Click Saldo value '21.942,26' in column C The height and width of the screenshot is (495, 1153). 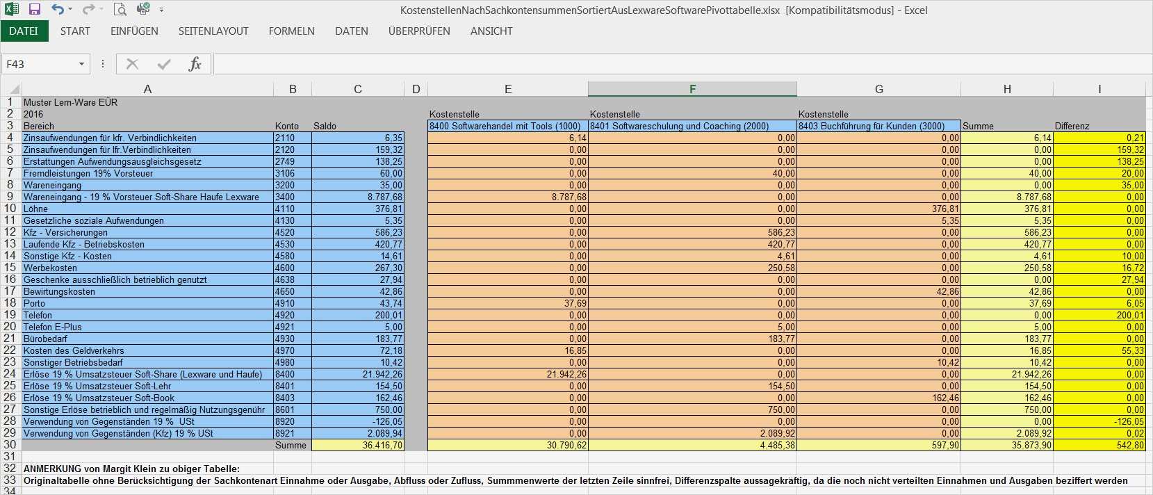tap(357, 374)
